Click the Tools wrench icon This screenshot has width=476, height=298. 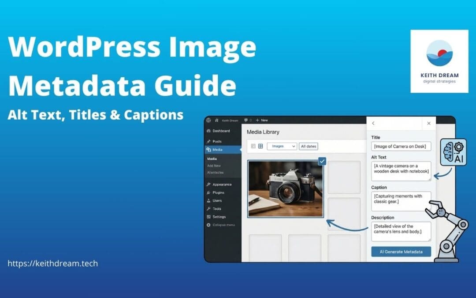[208, 208]
